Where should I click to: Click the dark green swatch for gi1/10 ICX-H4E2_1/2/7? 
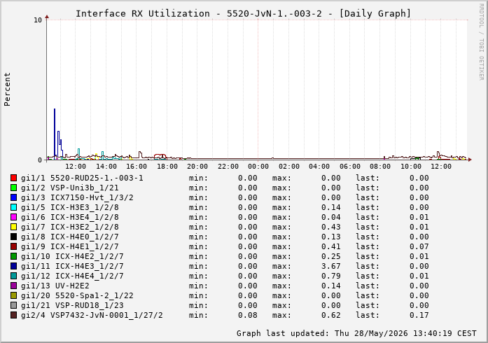click(x=13, y=256)
